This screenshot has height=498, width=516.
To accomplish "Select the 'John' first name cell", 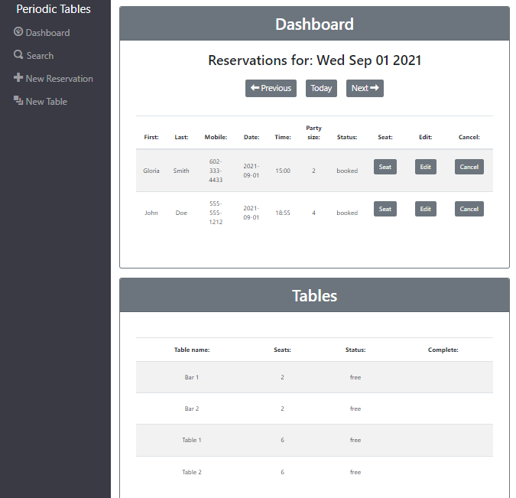I will click(x=151, y=213).
